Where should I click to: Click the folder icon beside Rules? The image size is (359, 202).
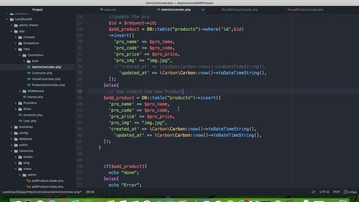point(20,109)
